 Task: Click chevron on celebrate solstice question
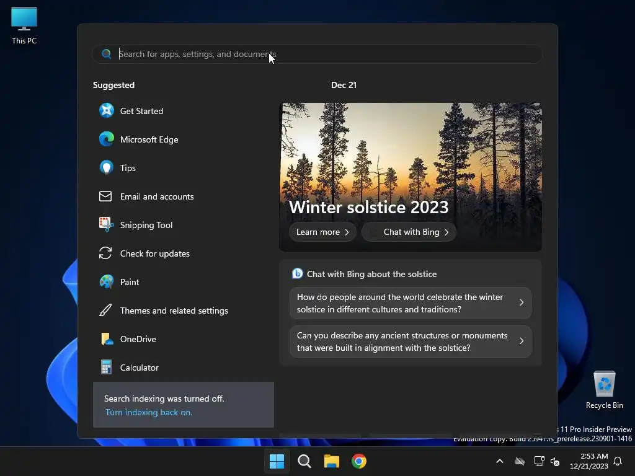522,302
